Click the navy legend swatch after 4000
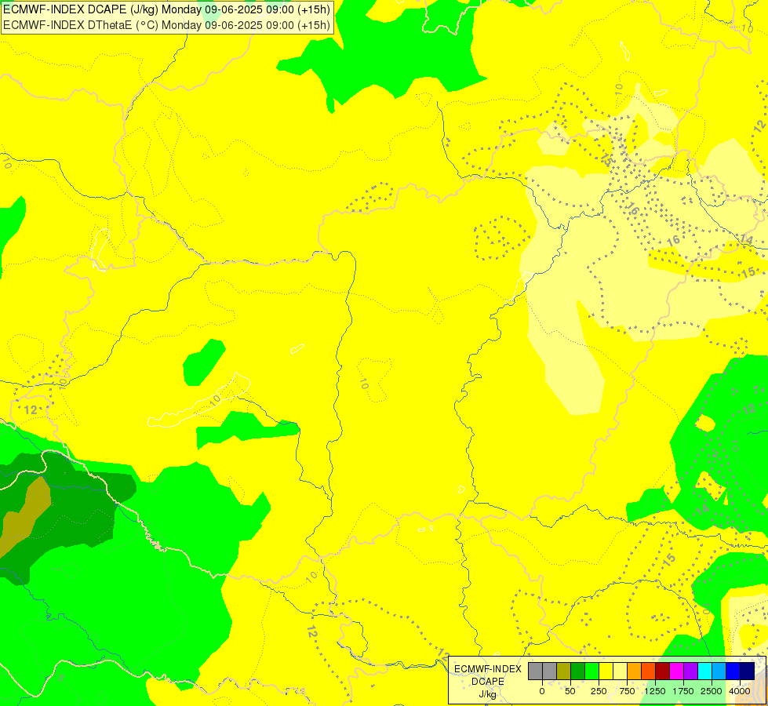The height and width of the screenshot is (706, 768). click(x=747, y=671)
